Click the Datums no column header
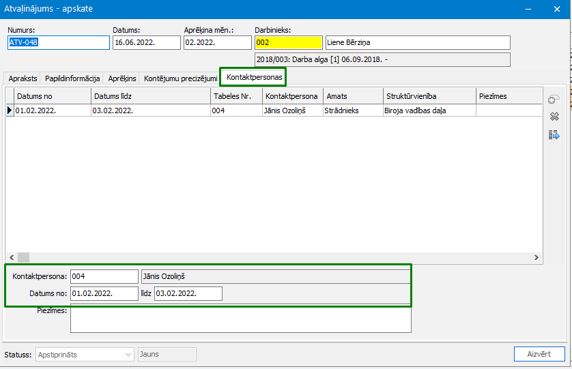Image resolution: width=572 pixels, height=369 pixels. (x=53, y=96)
